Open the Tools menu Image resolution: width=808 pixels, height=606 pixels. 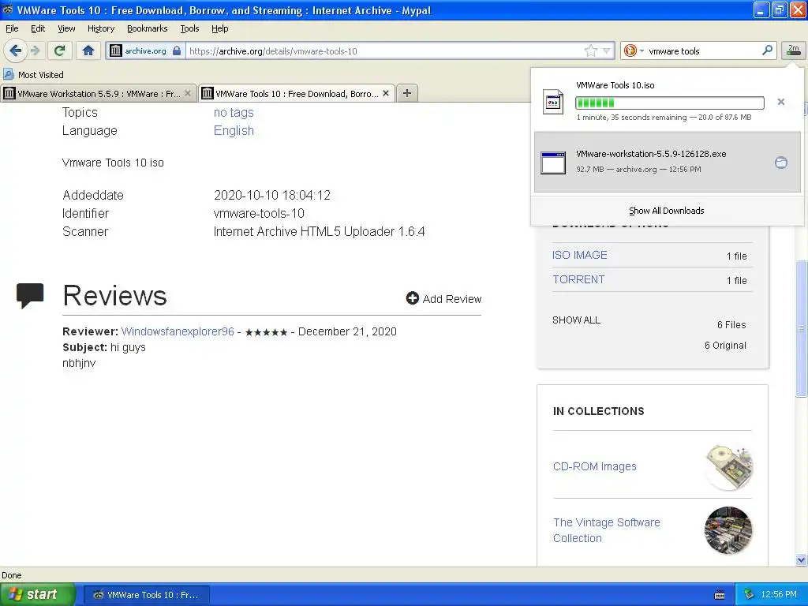click(x=189, y=28)
